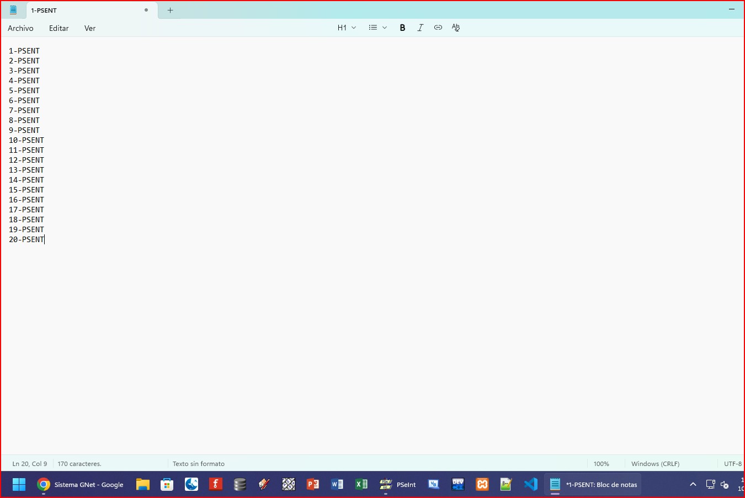745x498 pixels.
Task: Open Excel from the taskbar
Action: pos(361,485)
